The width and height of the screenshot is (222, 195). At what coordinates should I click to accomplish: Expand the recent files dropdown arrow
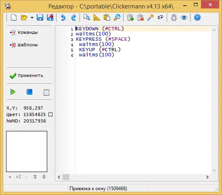tap(32, 18)
